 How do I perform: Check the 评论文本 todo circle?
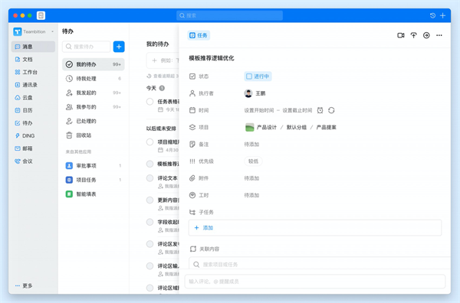click(150, 178)
